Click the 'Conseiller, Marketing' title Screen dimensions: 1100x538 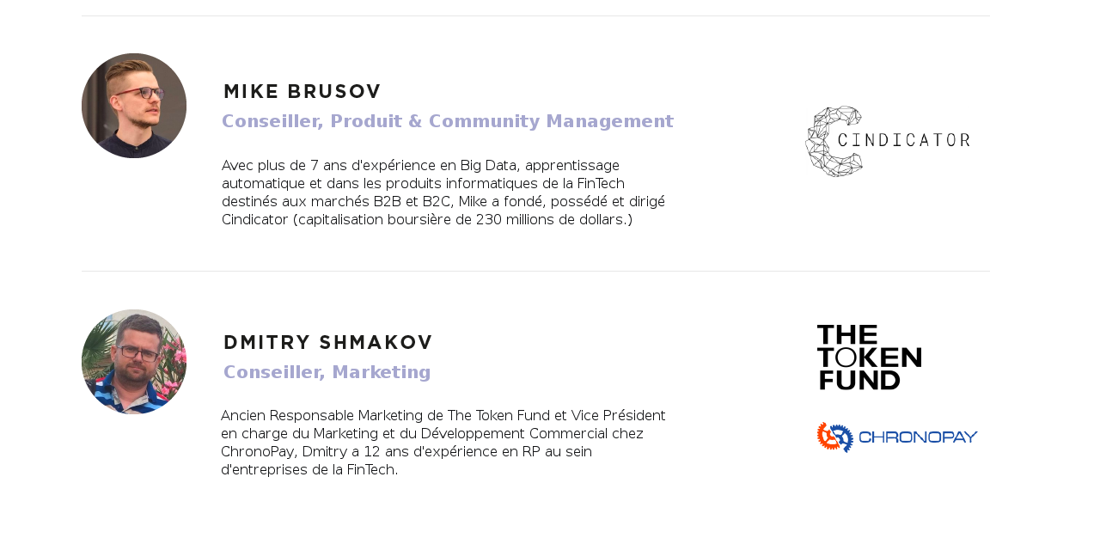click(x=327, y=372)
